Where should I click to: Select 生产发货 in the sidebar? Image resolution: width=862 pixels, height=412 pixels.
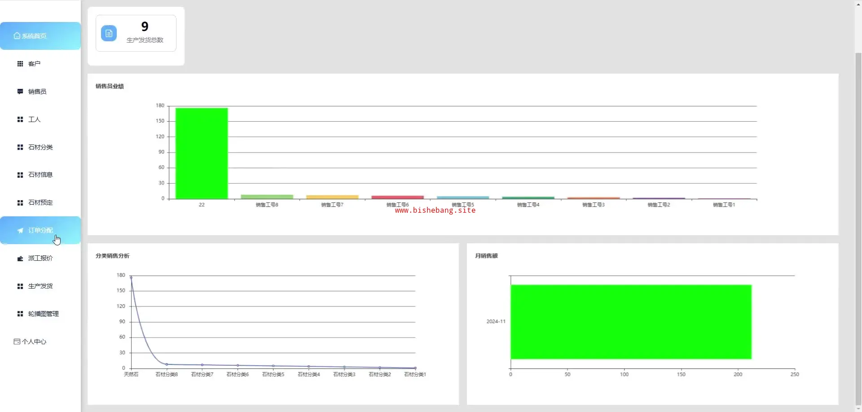[40, 286]
